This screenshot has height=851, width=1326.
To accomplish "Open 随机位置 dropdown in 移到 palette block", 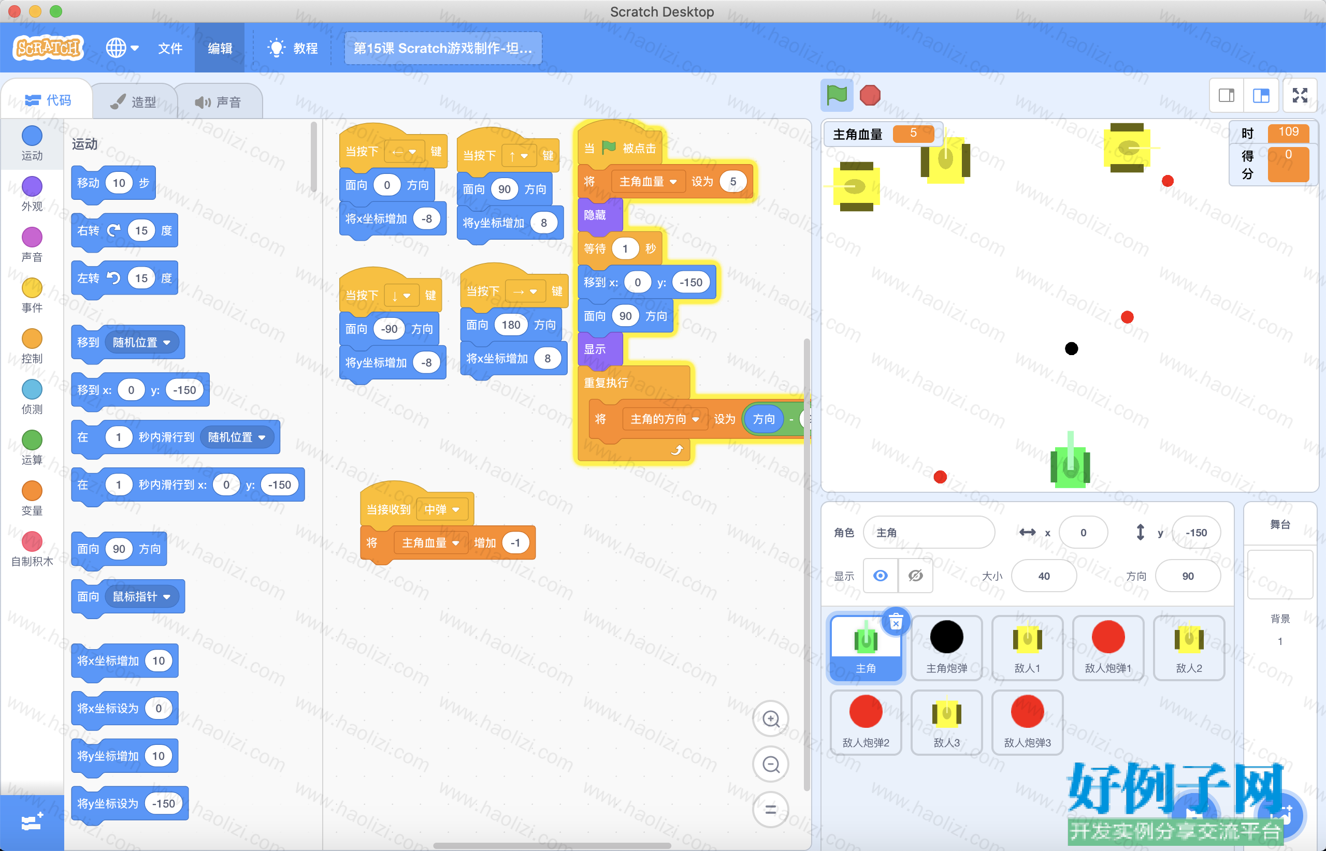I will [x=141, y=343].
